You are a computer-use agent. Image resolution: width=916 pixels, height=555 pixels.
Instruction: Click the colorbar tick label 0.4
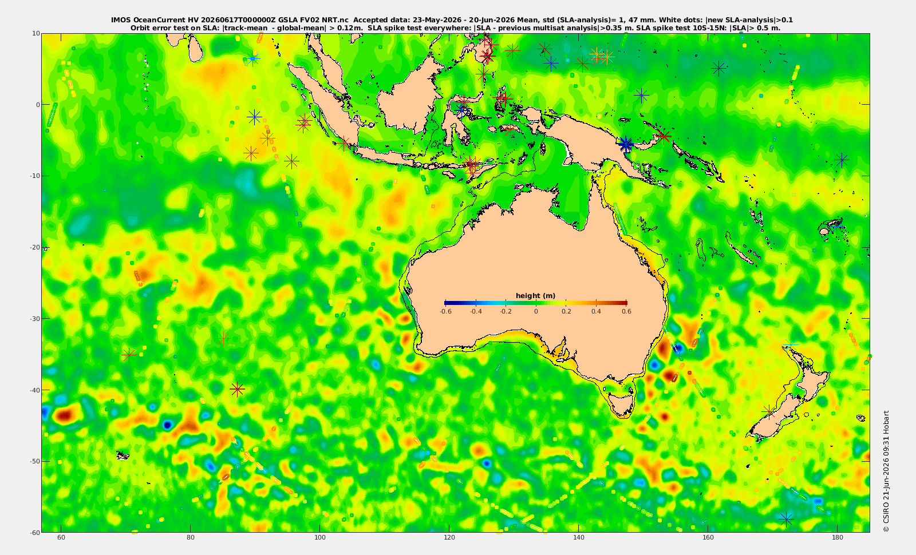596,312
